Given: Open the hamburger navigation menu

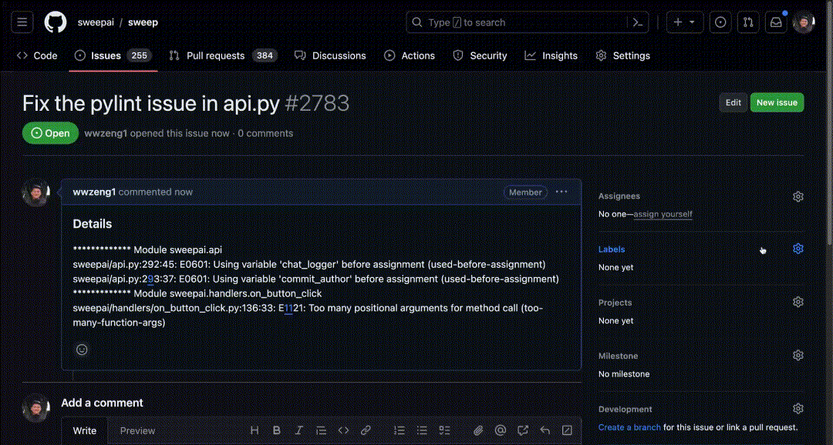Looking at the screenshot, I should click(x=22, y=22).
